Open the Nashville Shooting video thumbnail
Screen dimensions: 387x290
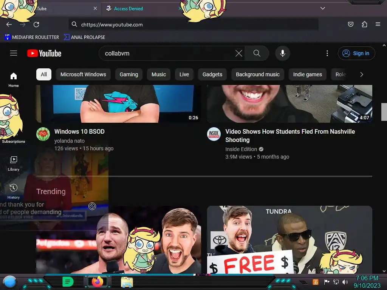pos(289,103)
